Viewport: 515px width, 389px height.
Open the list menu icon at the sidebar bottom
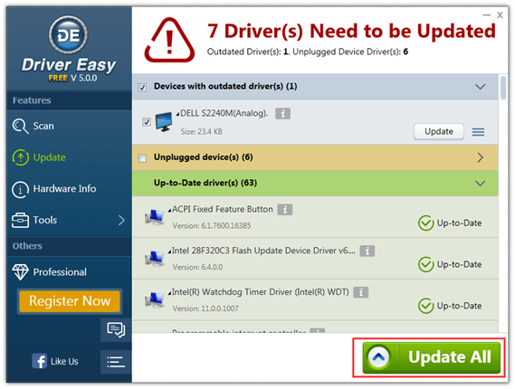click(x=116, y=362)
